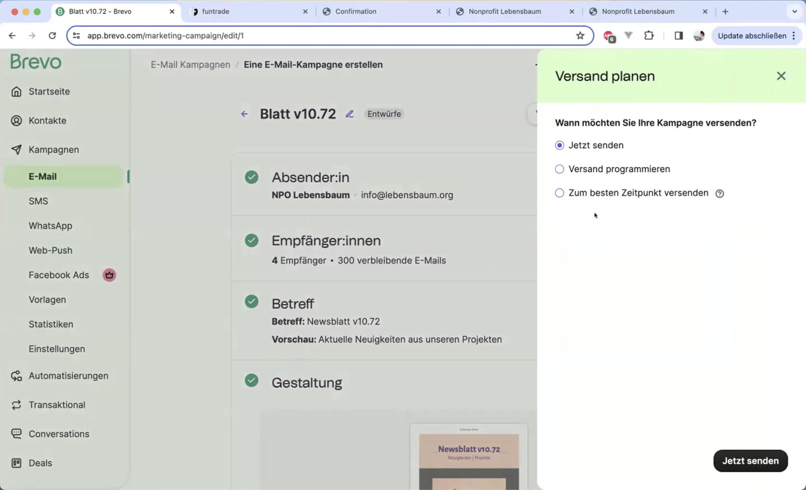The width and height of the screenshot is (806, 490).
Task: Open Conversations in the sidebar
Action: coord(59,433)
